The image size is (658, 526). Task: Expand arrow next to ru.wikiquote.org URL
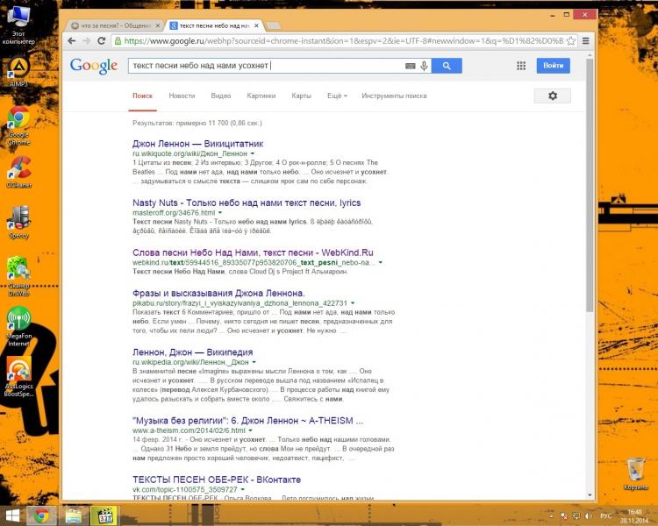(252, 153)
